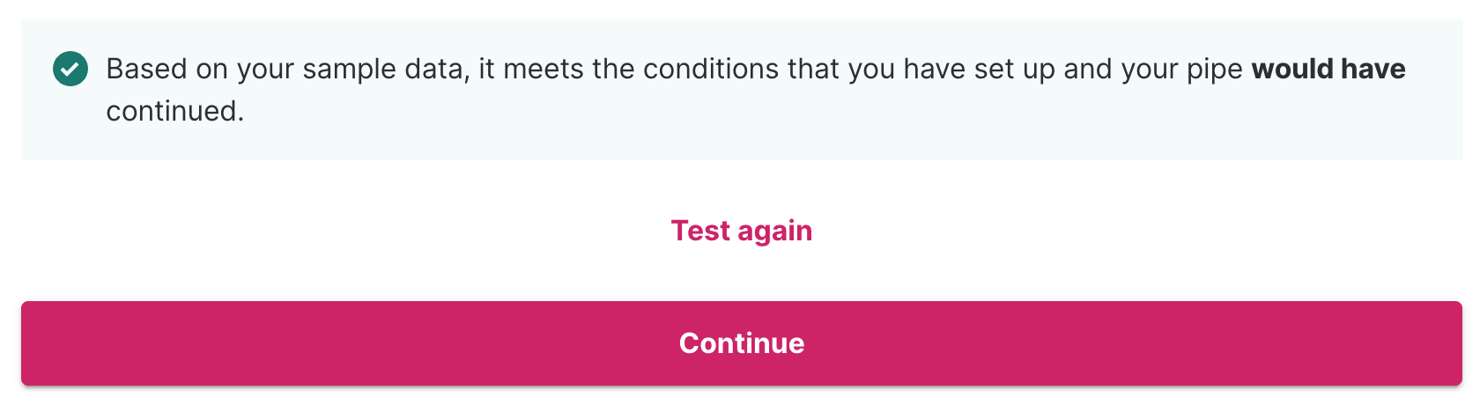The image size is (1480, 405).
Task: Proceed by clicking the pink Continue button
Action: point(741,343)
